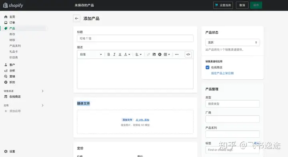The height and width of the screenshot is (157, 288).
Task: Toggle italic formatting
Action: pos(114,54)
